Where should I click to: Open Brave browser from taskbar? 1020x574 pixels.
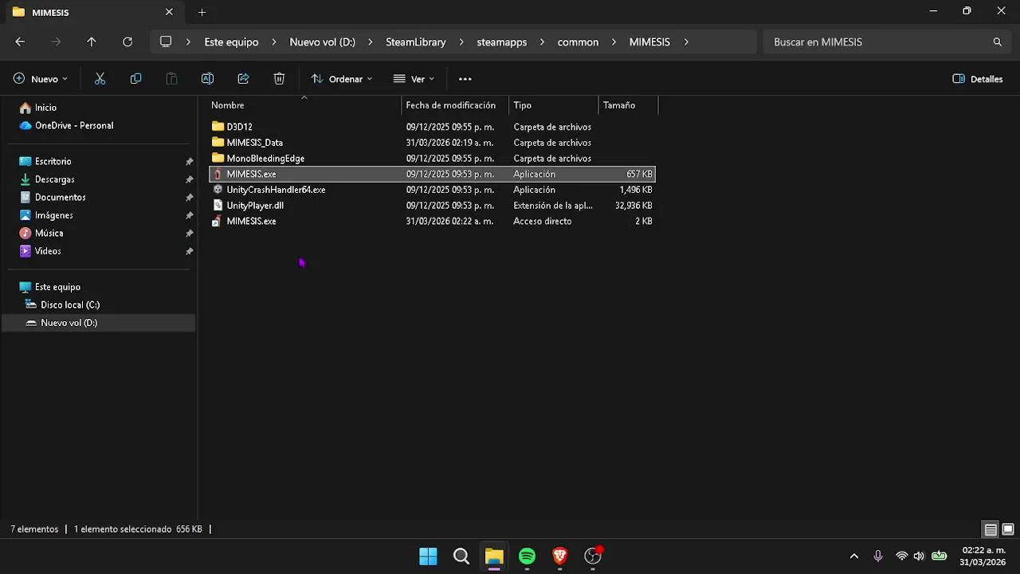point(559,556)
